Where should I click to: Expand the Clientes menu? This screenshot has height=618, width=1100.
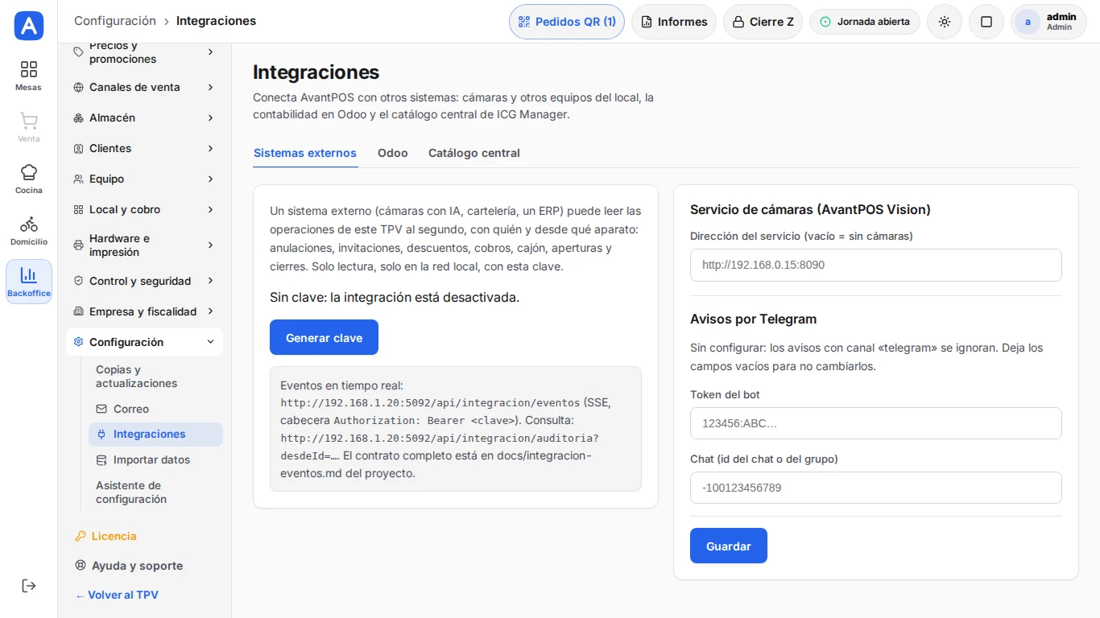pyautogui.click(x=144, y=148)
